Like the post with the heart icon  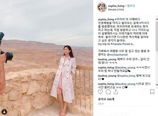100,92
